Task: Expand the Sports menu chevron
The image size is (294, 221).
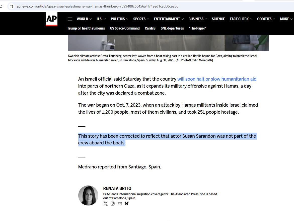Action: coord(148,19)
